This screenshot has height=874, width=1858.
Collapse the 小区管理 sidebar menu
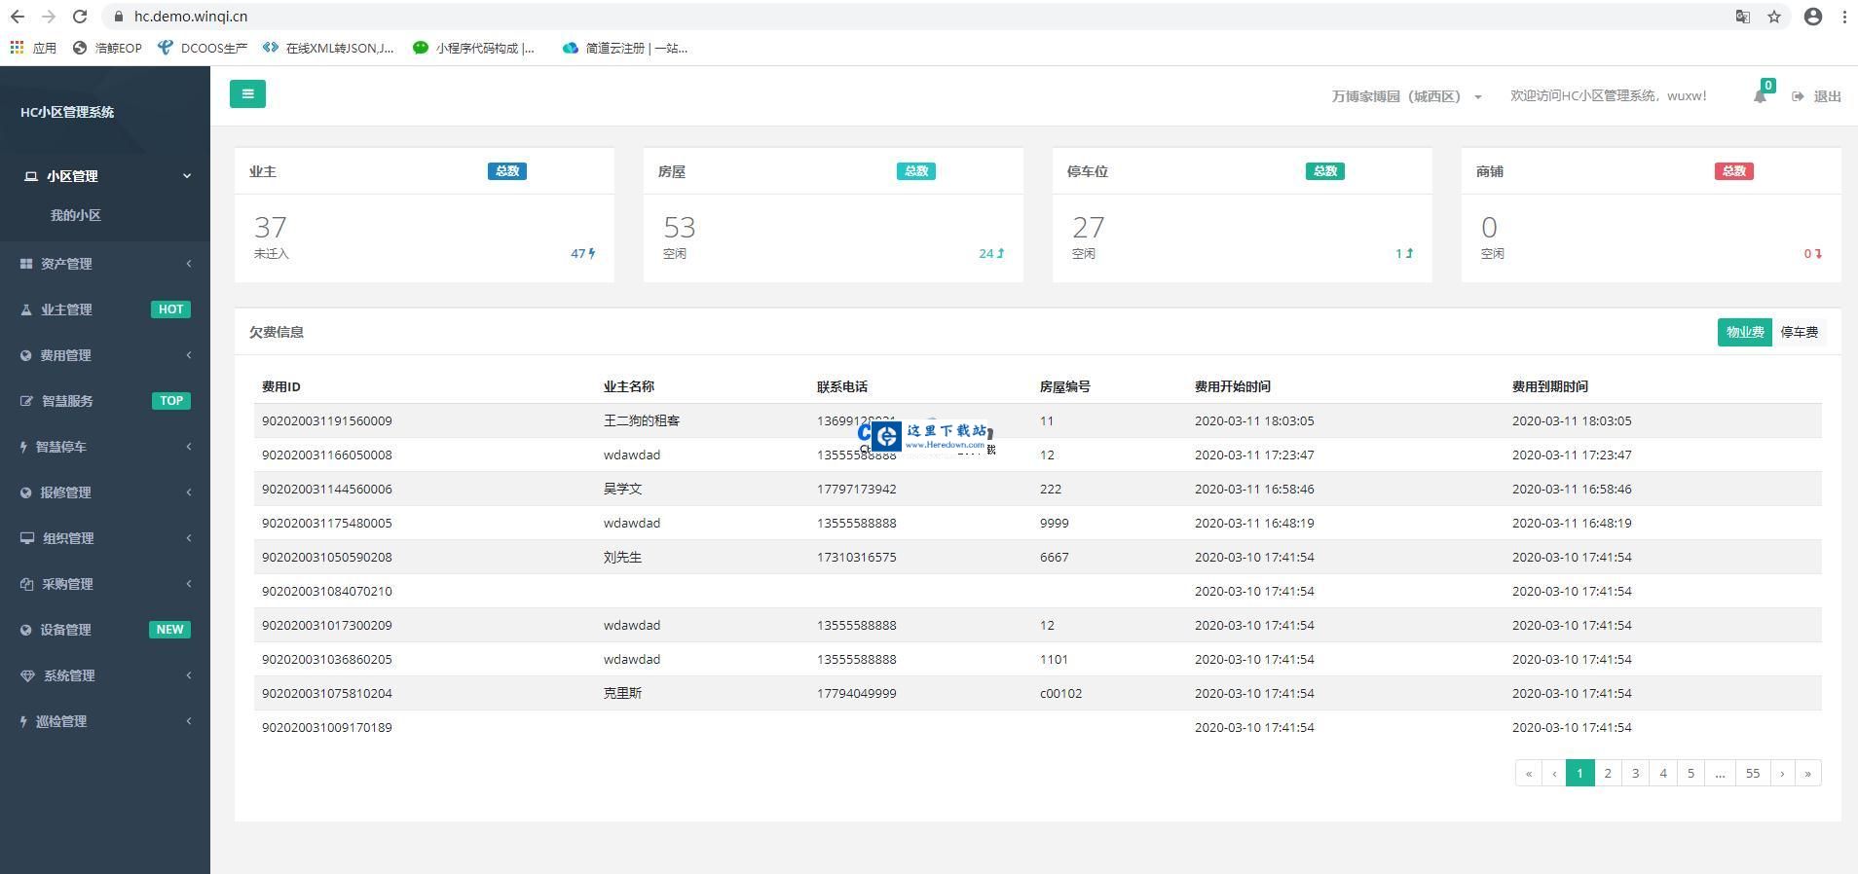(105, 176)
